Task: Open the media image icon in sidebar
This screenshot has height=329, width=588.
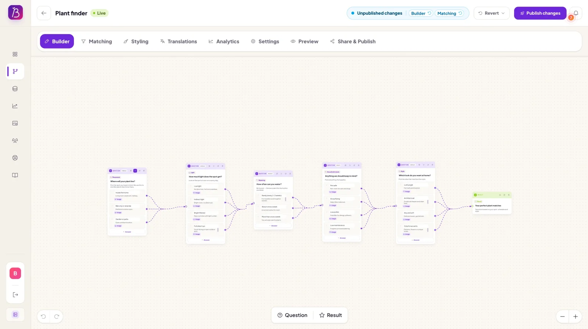Action: (15, 123)
